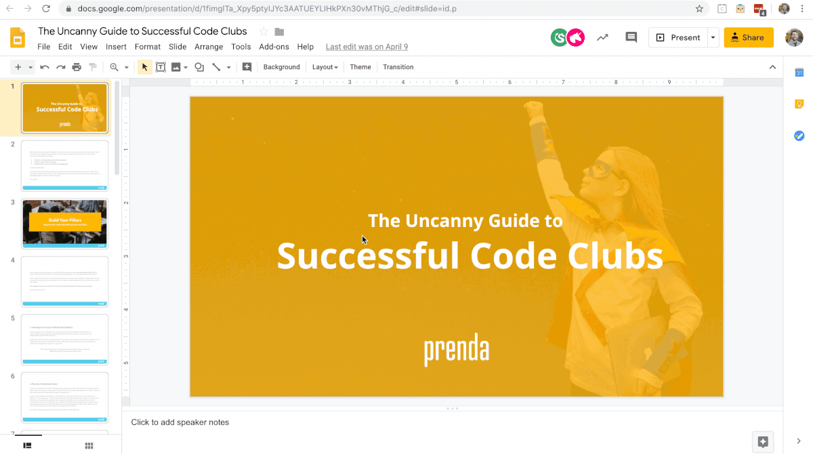Expand the side panel chevron

click(799, 440)
